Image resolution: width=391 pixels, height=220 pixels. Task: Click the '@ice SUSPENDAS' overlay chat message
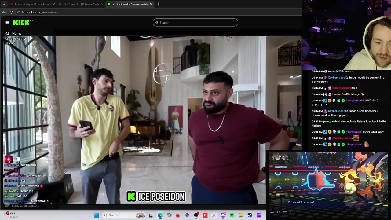click(x=23, y=186)
